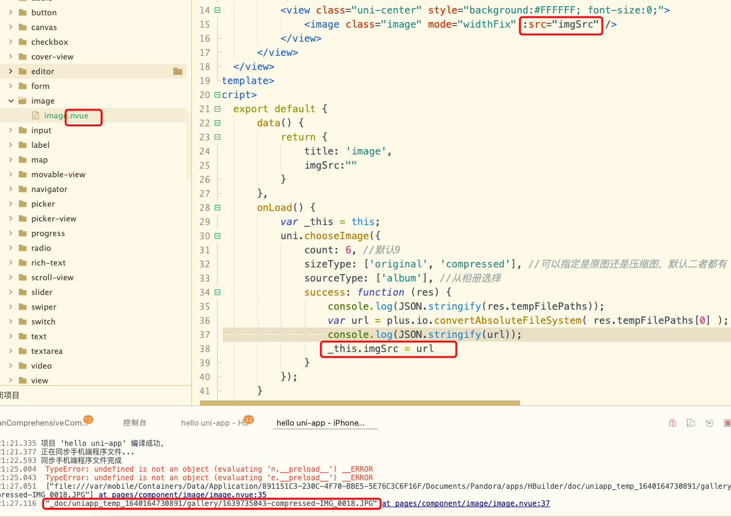Click the open image folder icon

22,101
